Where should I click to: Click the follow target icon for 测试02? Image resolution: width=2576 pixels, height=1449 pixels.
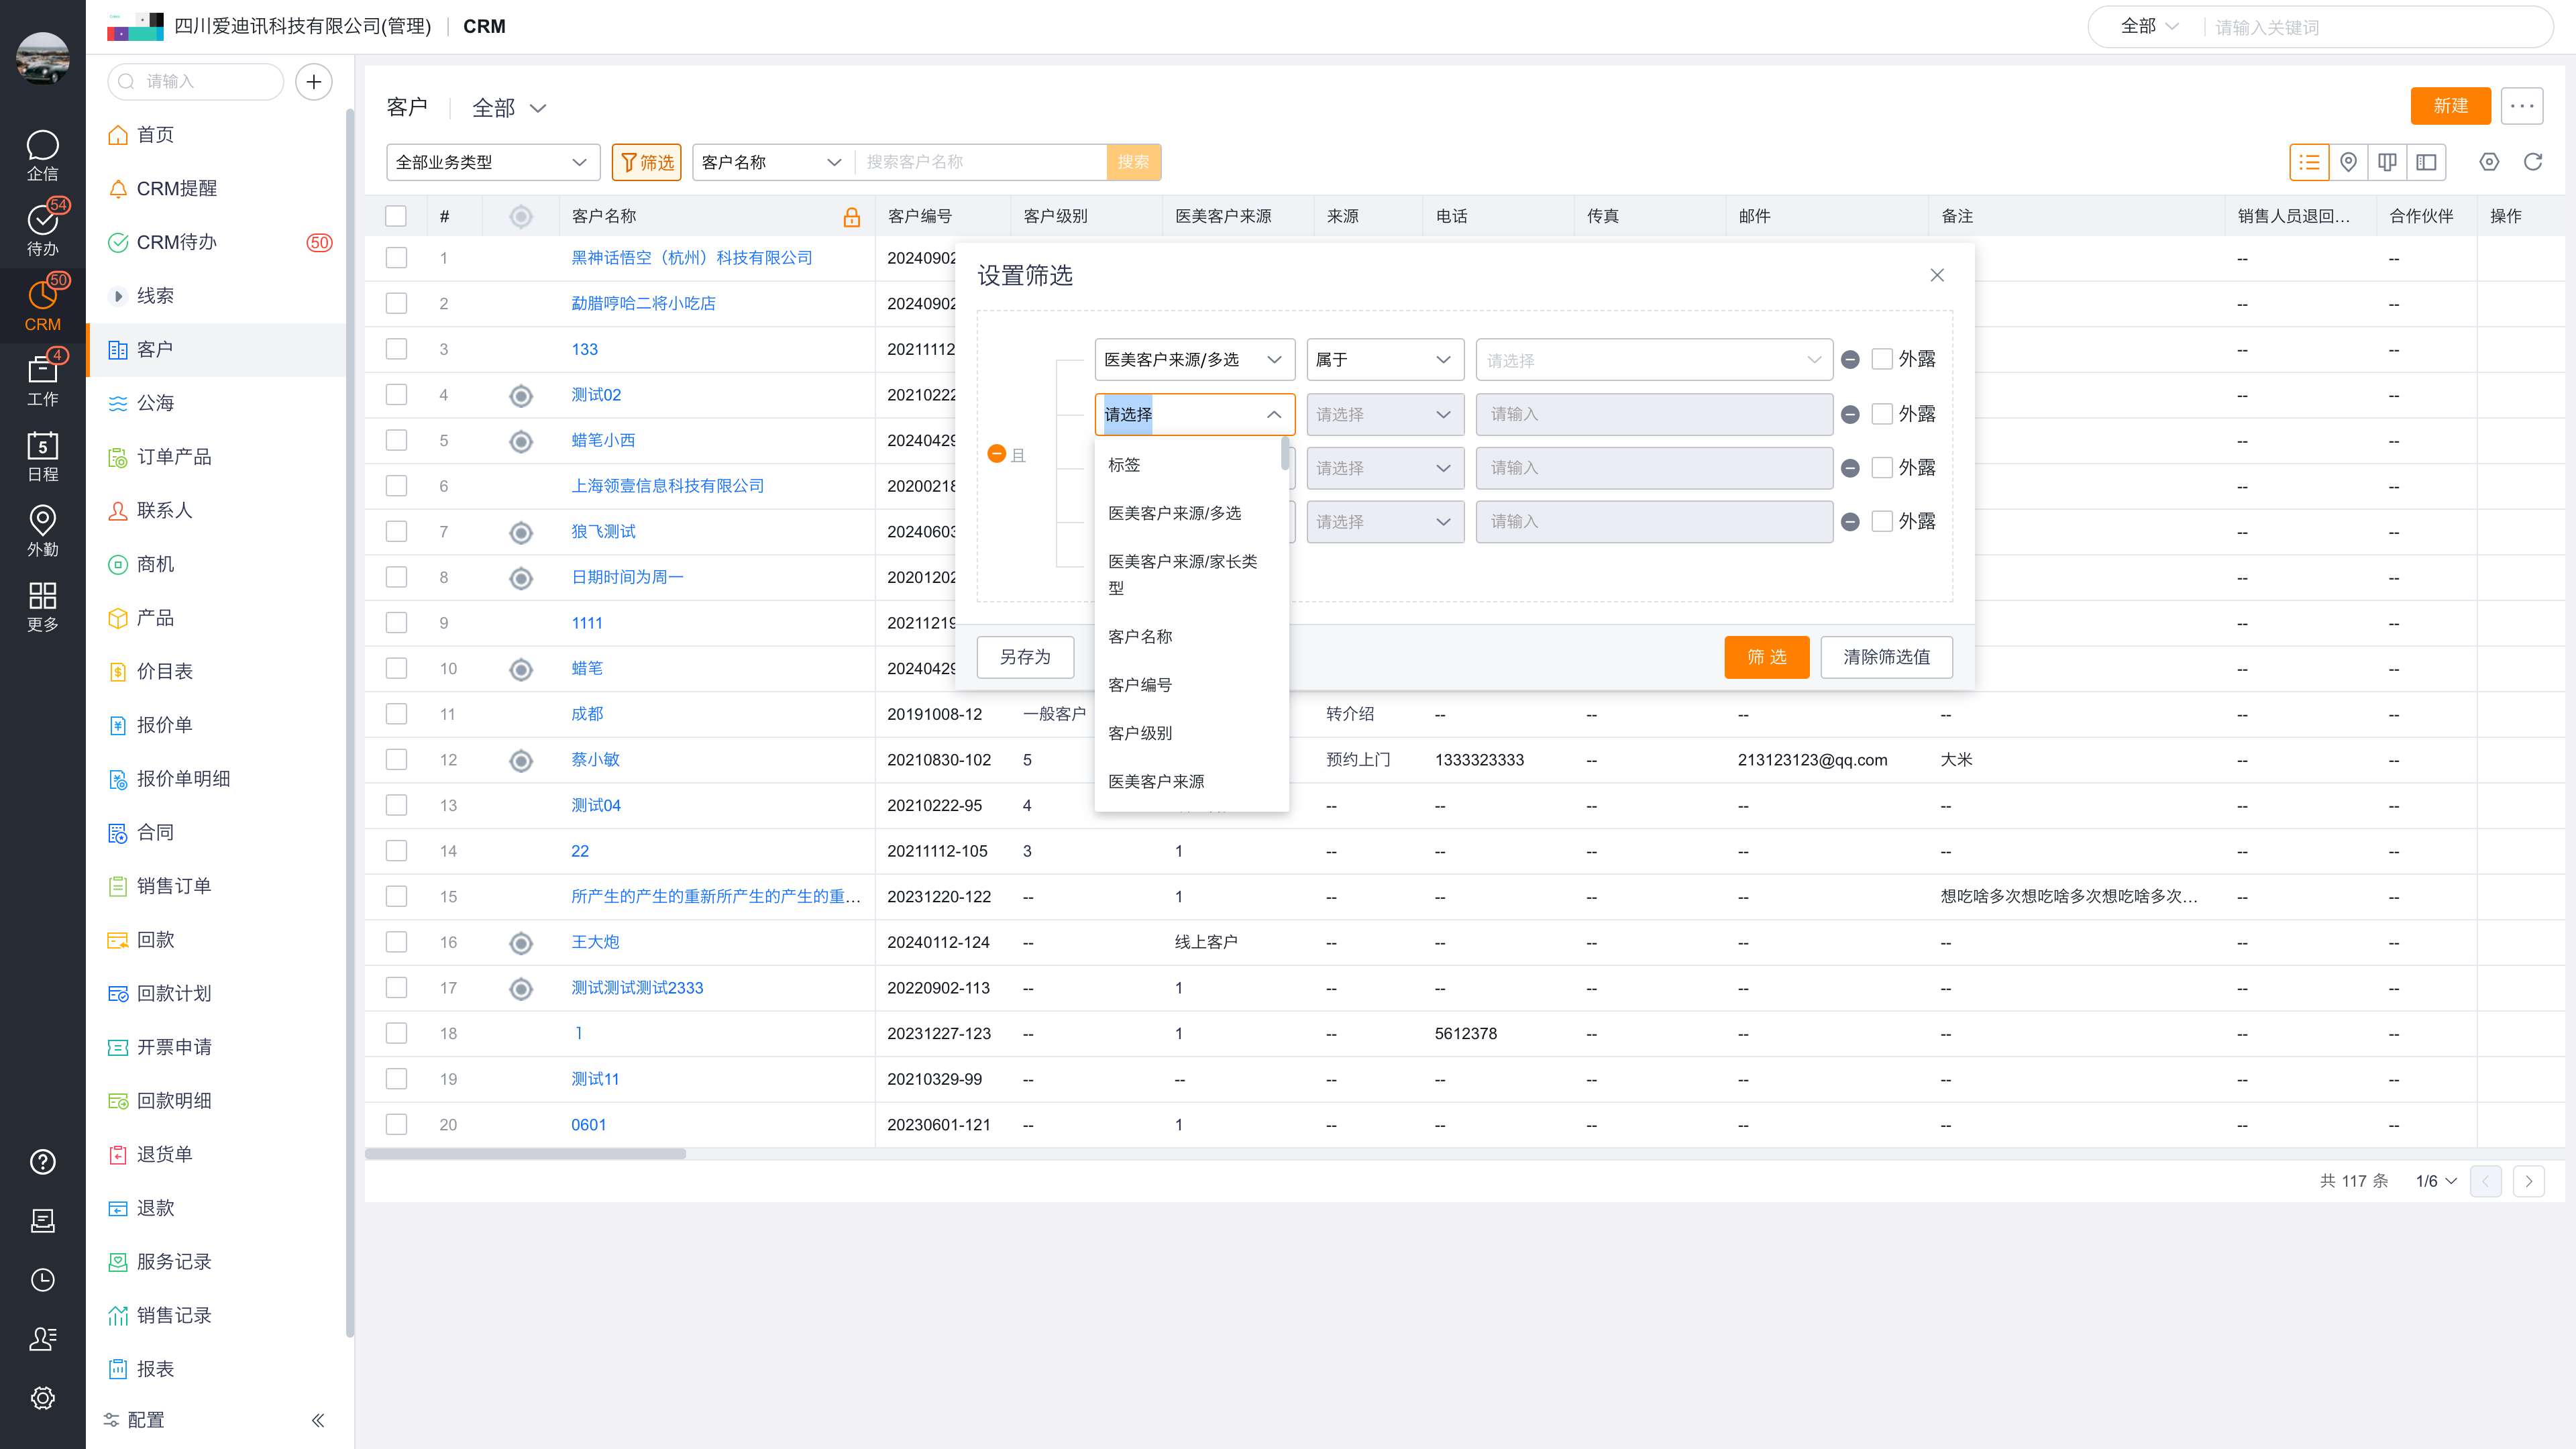[521, 396]
